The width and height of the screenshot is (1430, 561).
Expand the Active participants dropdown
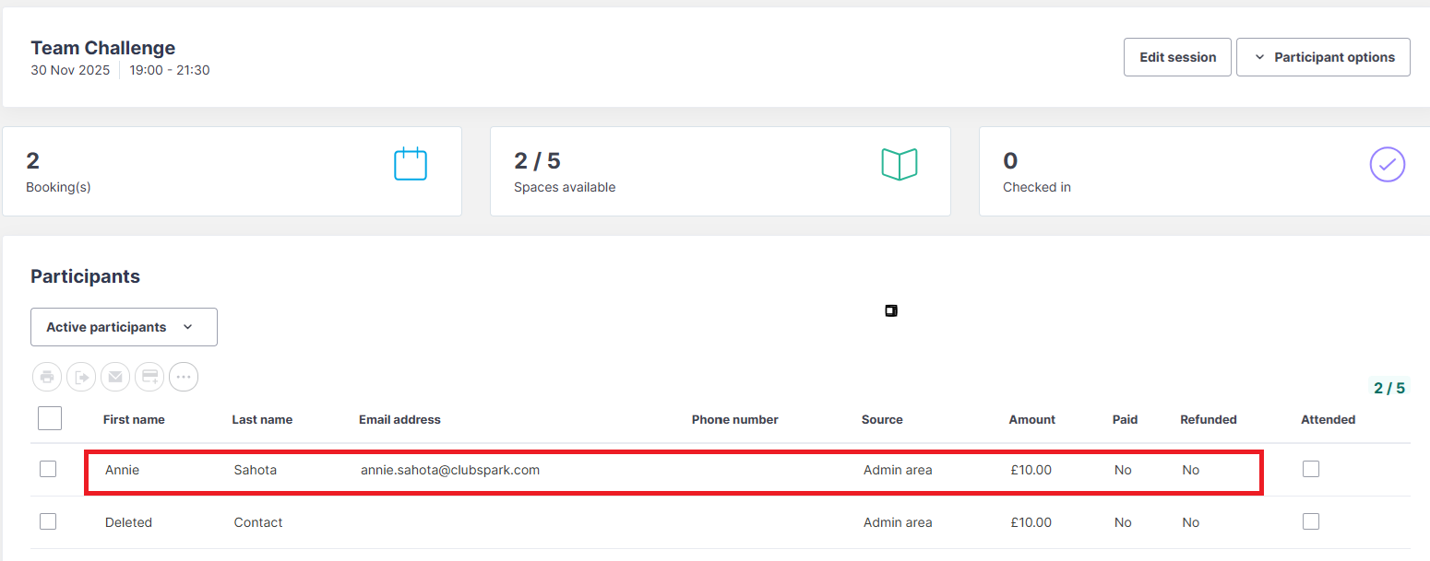tap(124, 327)
